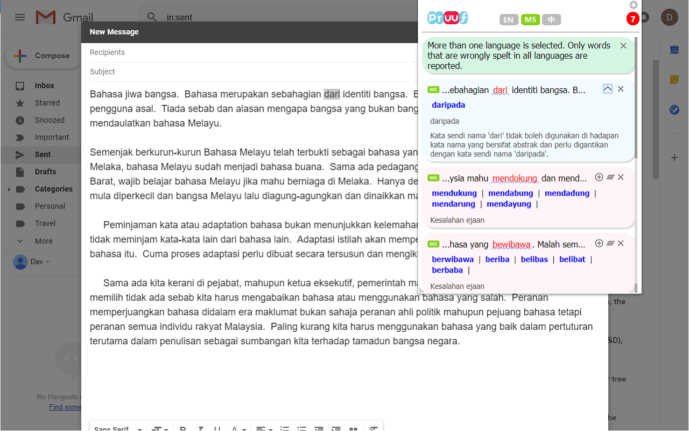
Task: Apply suggestion 'mendukung'
Action: 454,193
